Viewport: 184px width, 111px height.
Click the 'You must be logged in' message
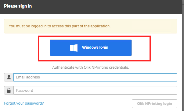(x=60, y=26)
